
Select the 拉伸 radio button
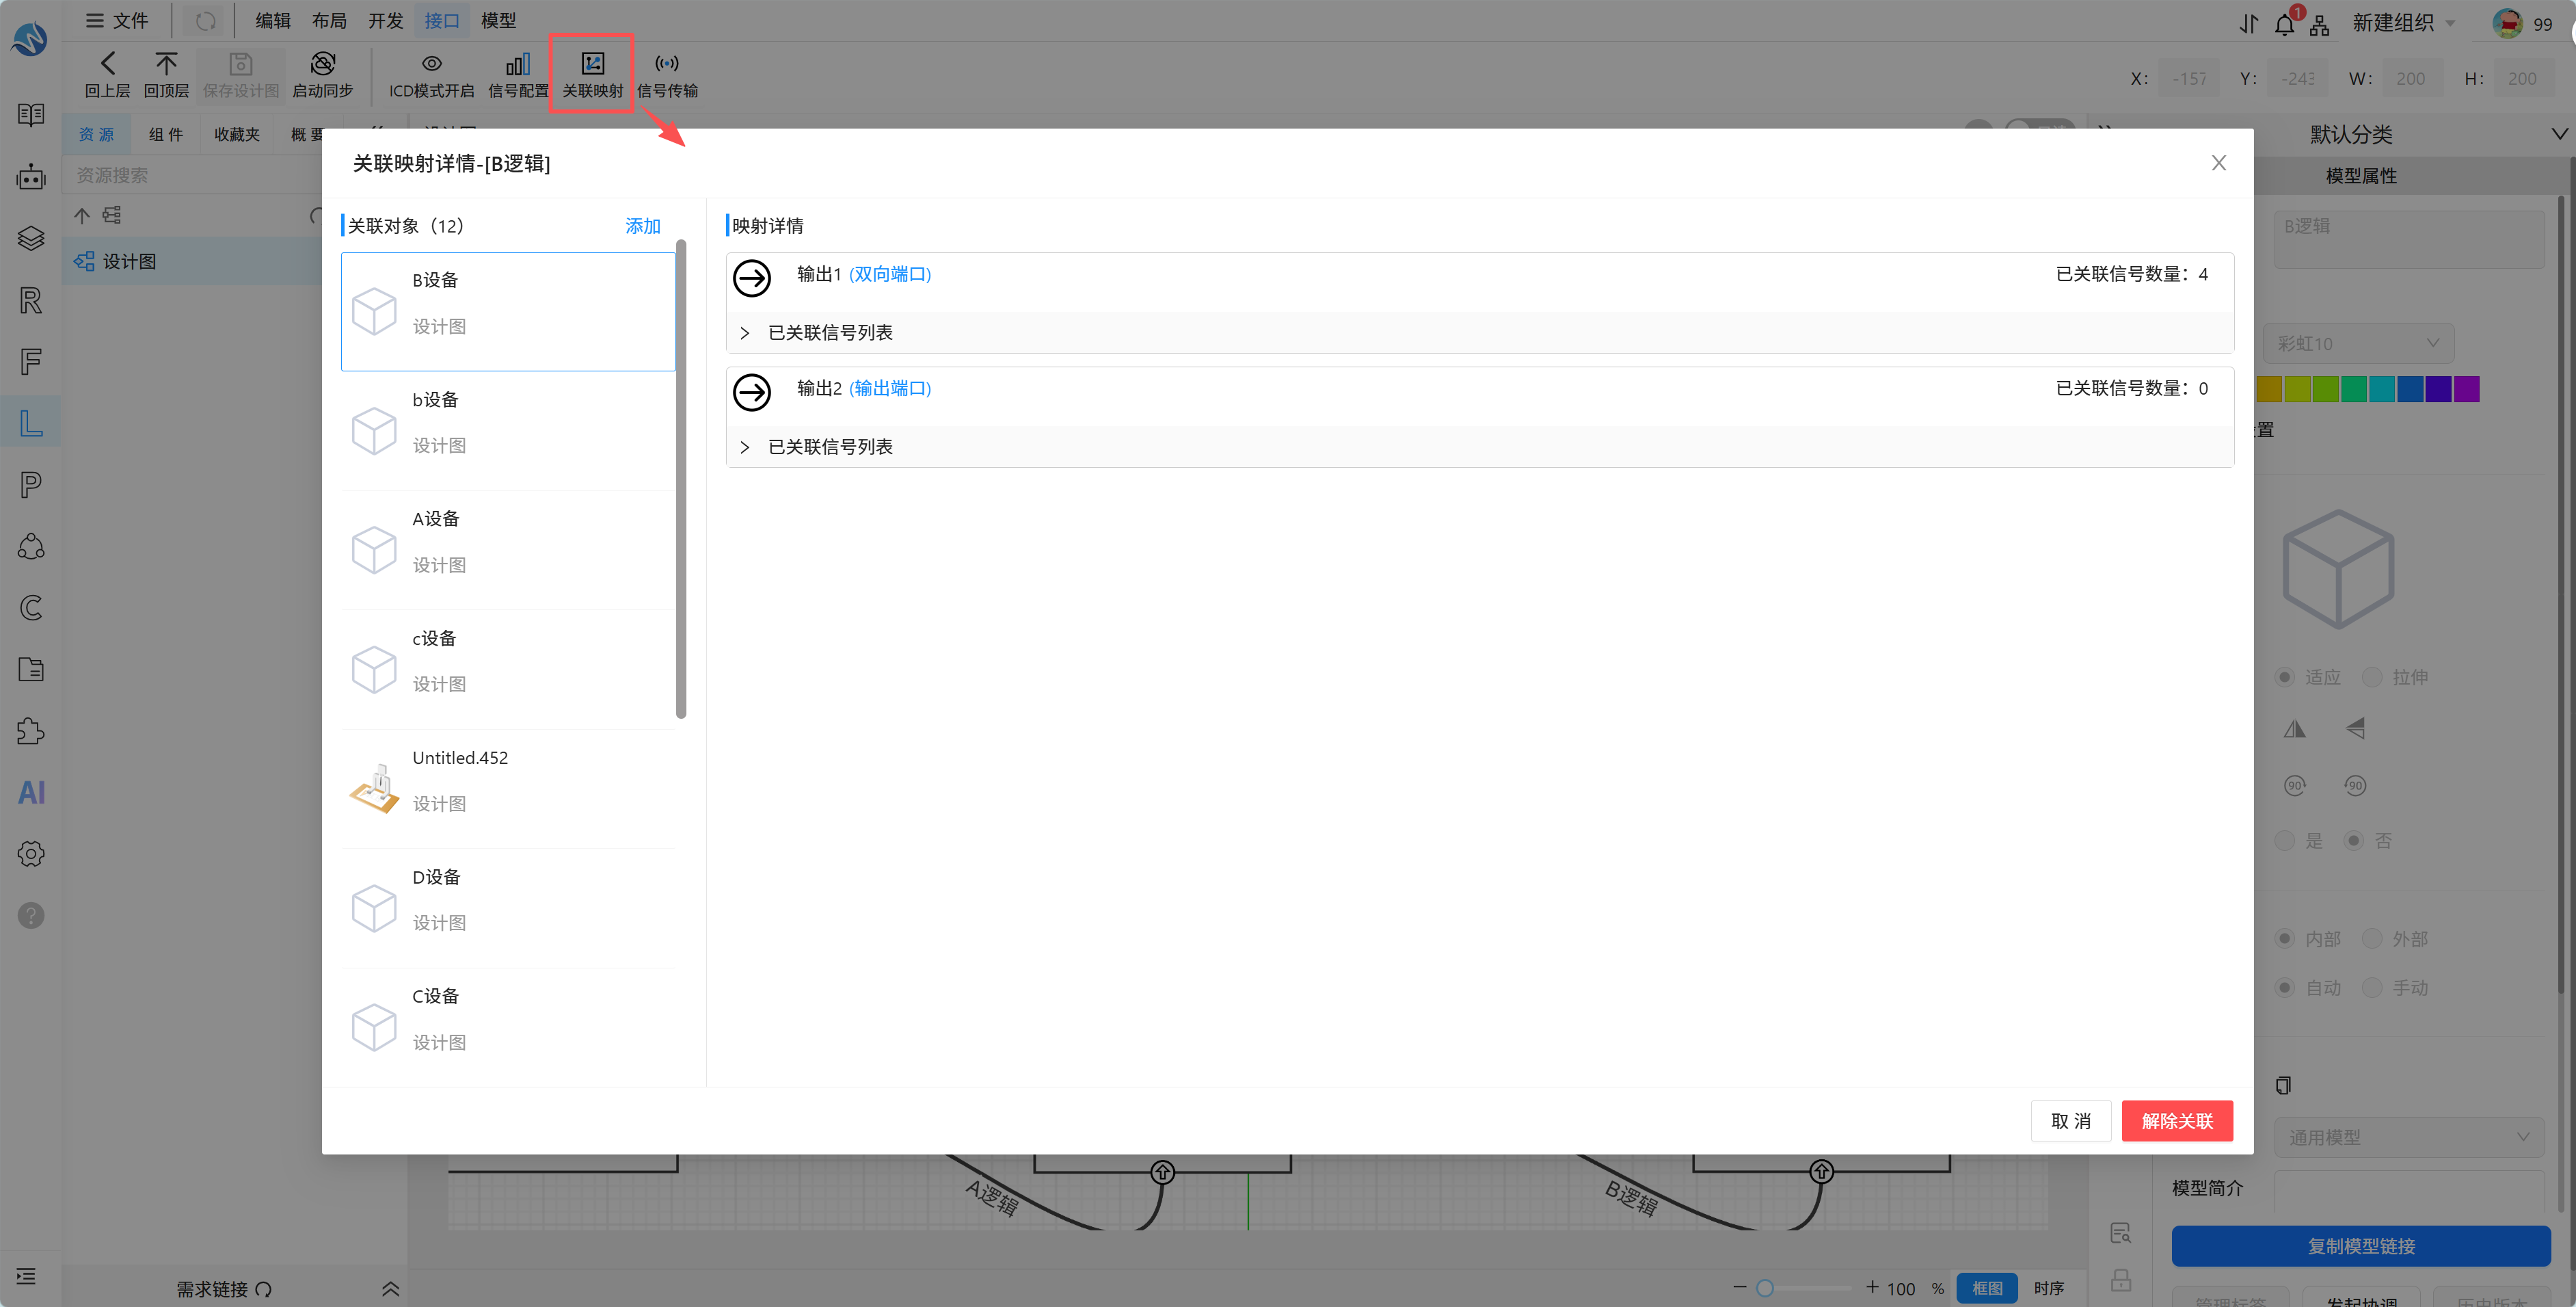(x=2371, y=678)
